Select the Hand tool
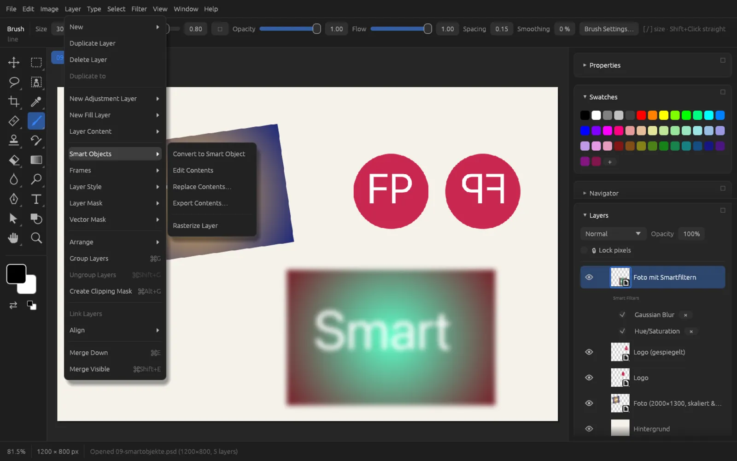The image size is (737, 461). (x=14, y=238)
